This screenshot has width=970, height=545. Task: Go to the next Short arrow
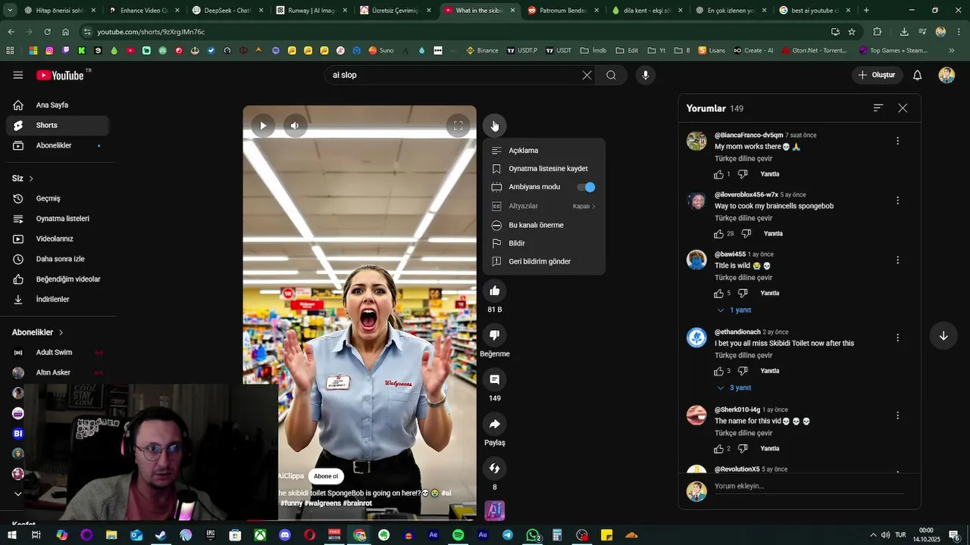[x=943, y=336]
